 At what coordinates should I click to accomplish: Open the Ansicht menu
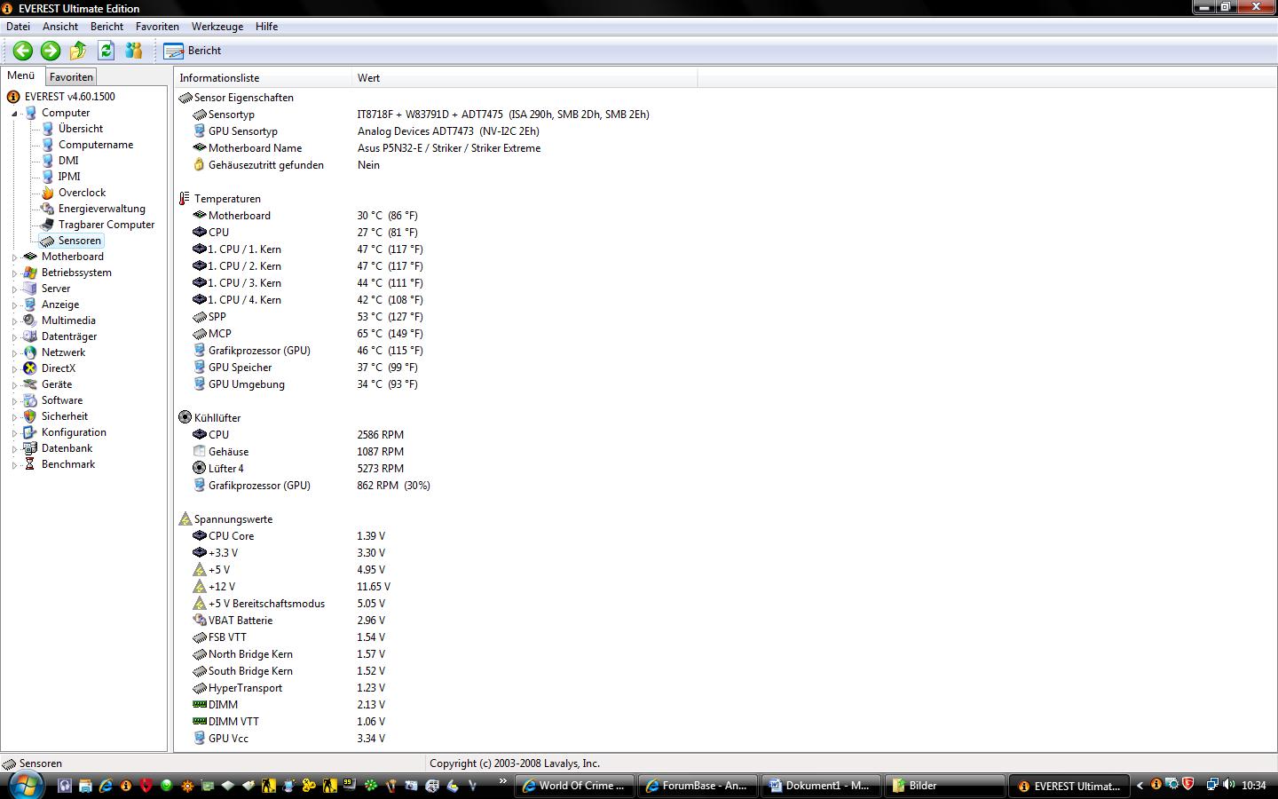click(60, 27)
